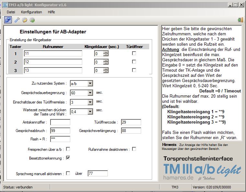Maximize the Konfigurator window
Image resolution: width=246 pixels, height=192 pixels.
tap(236, 5)
